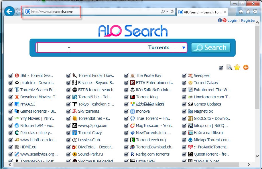The width and height of the screenshot is (262, 169).
Task: Switch to the AIO Search browser tab
Action: (202, 12)
